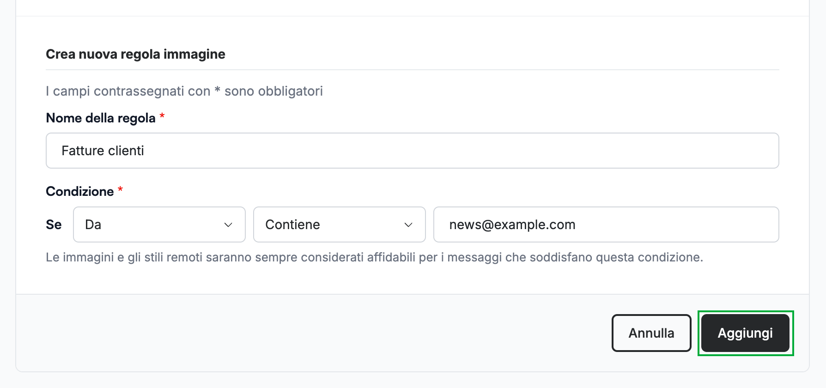
Task: Click the news@example.com value field
Action: 606,224
